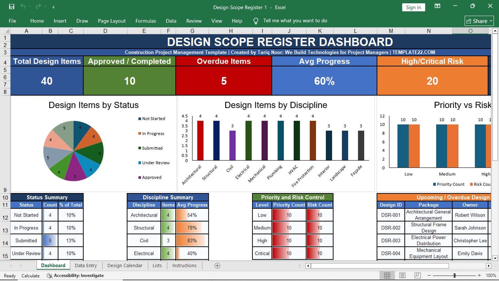Switch to the Design Calendar sheet tab
Viewport: 499px width, 281px height.
(x=125, y=266)
